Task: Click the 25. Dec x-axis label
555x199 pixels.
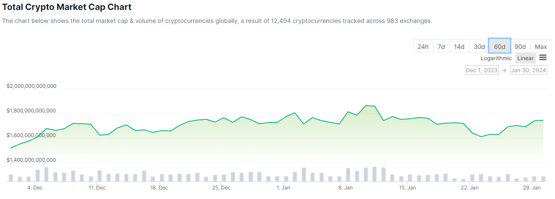Action: pos(221,188)
